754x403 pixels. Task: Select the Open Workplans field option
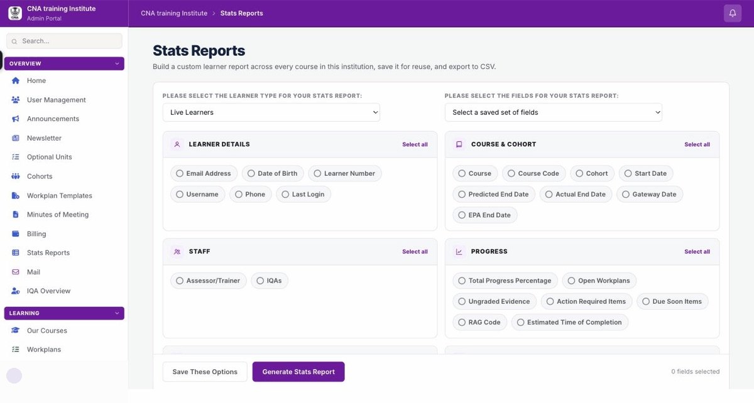[x=599, y=281]
